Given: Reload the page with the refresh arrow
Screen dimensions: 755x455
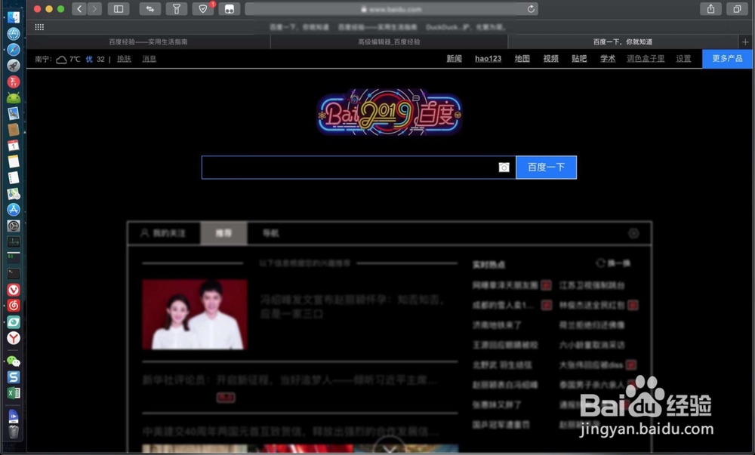Looking at the screenshot, I should [x=531, y=8].
